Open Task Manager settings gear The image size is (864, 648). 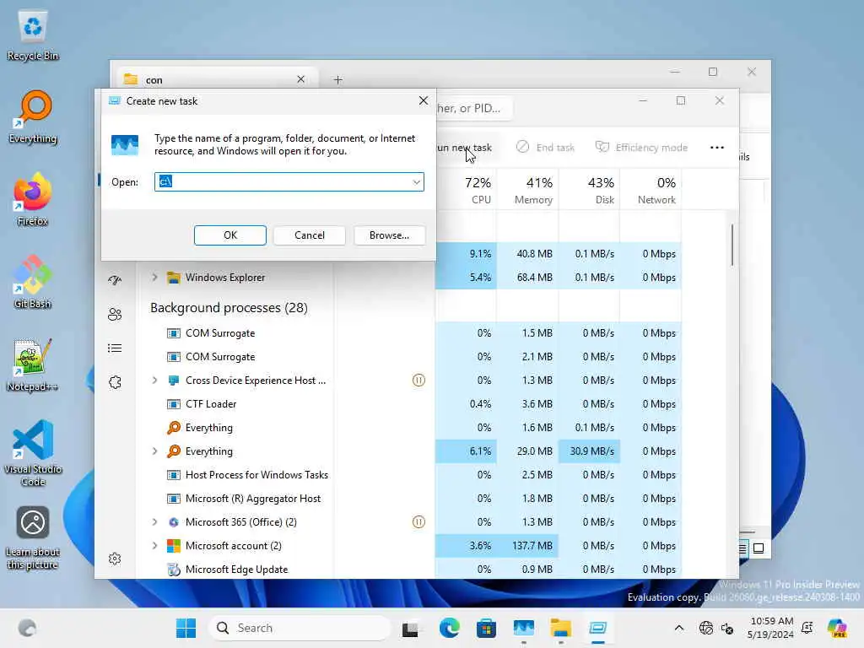tap(115, 559)
